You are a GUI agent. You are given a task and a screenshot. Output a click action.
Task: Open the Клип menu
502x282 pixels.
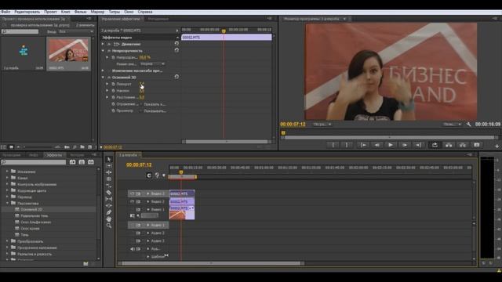[65, 12]
